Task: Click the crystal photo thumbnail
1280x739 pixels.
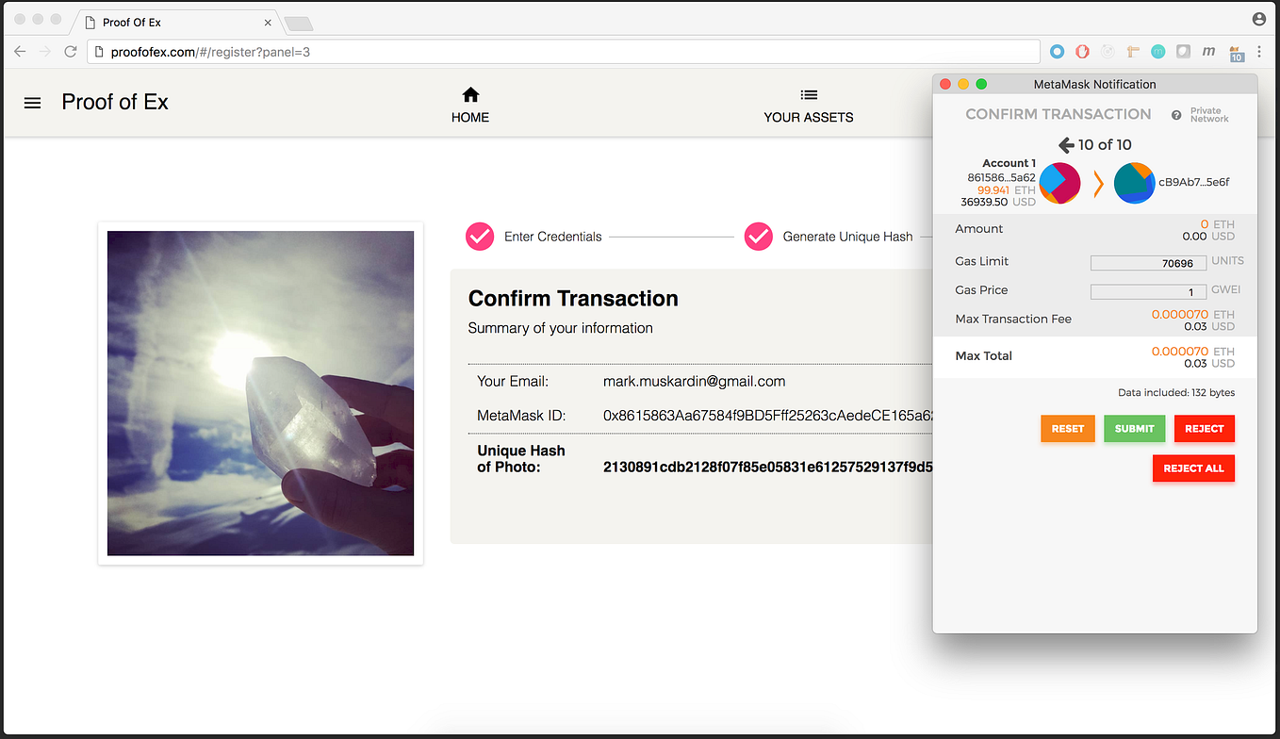Action: click(260, 393)
